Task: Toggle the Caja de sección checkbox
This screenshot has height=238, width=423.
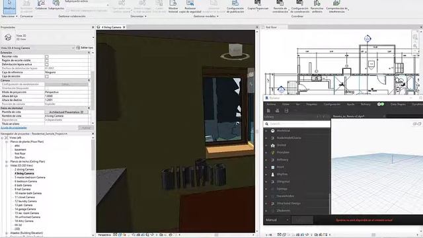Action: (47, 77)
